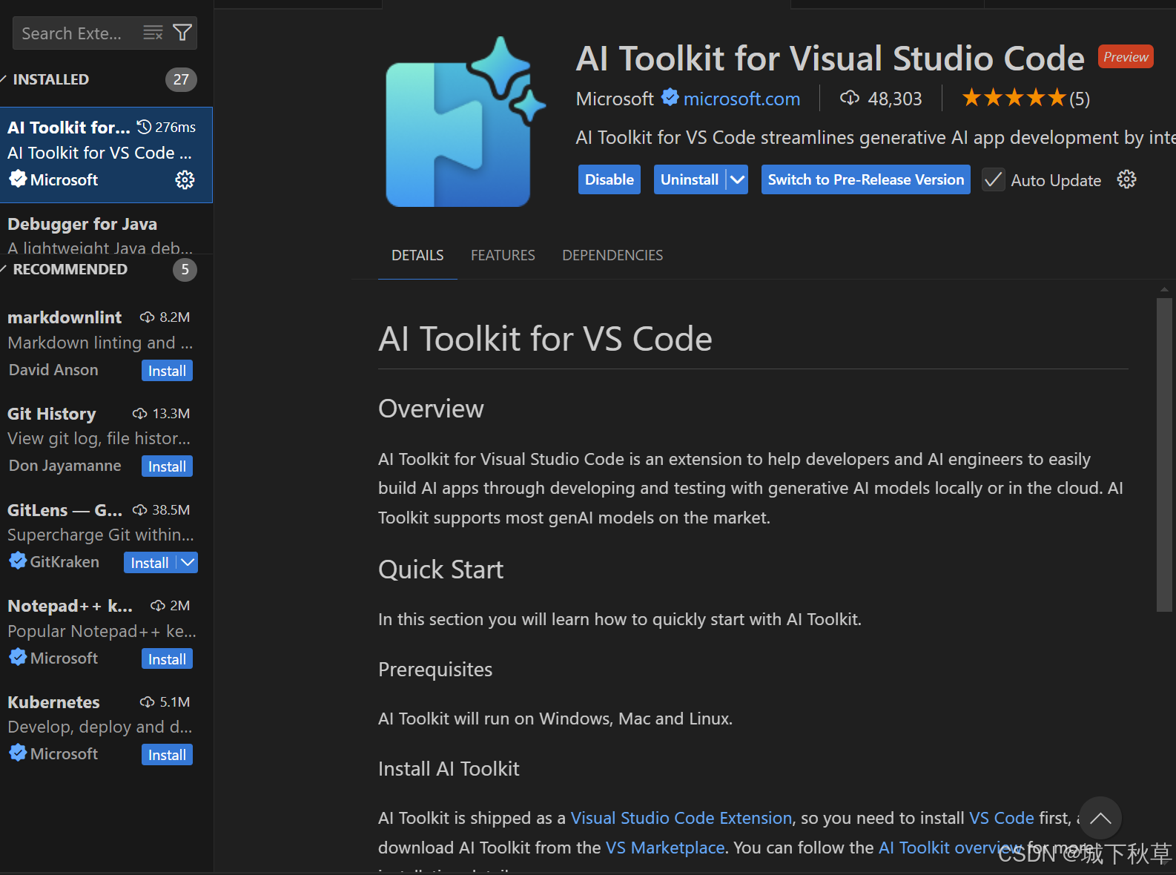
Task: Select Debugger for Java extension entry
Action: pyautogui.click(x=107, y=229)
